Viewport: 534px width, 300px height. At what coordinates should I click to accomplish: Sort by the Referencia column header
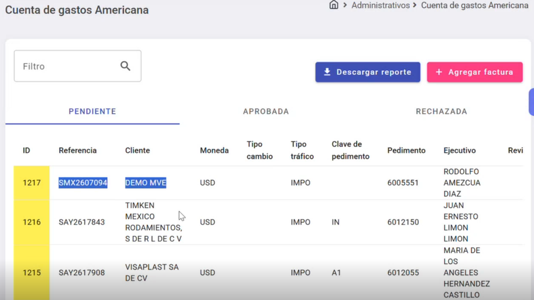click(78, 151)
